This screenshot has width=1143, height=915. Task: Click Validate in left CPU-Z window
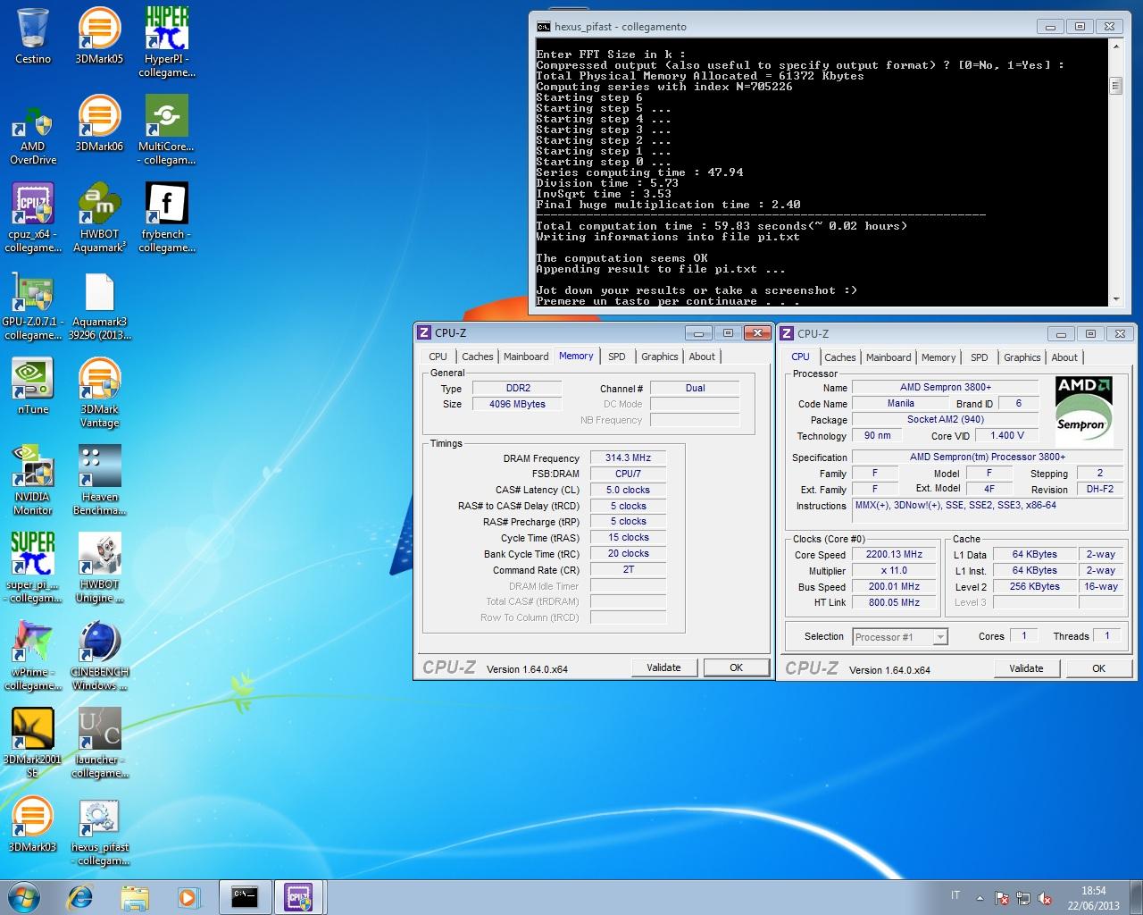point(663,667)
